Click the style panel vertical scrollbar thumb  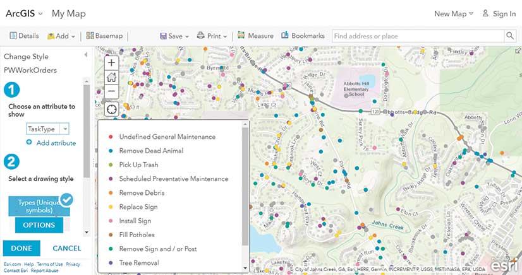click(x=87, y=131)
